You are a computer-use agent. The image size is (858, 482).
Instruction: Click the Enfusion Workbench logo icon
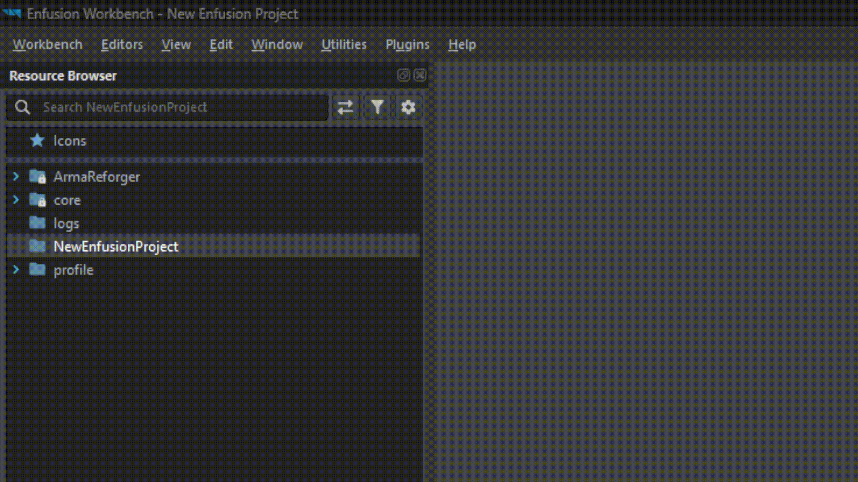[x=12, y=13]
